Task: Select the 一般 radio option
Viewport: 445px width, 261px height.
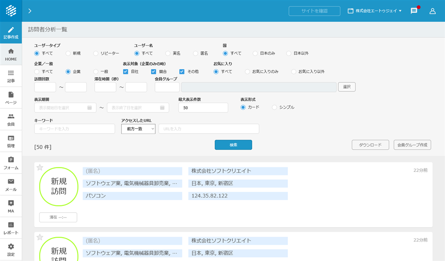Action: pos(96,71)
